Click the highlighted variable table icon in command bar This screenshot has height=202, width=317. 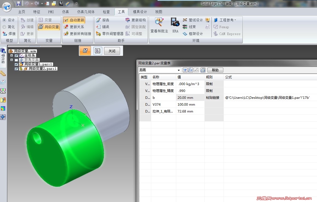pyautogui.click(x=85, y=50)
